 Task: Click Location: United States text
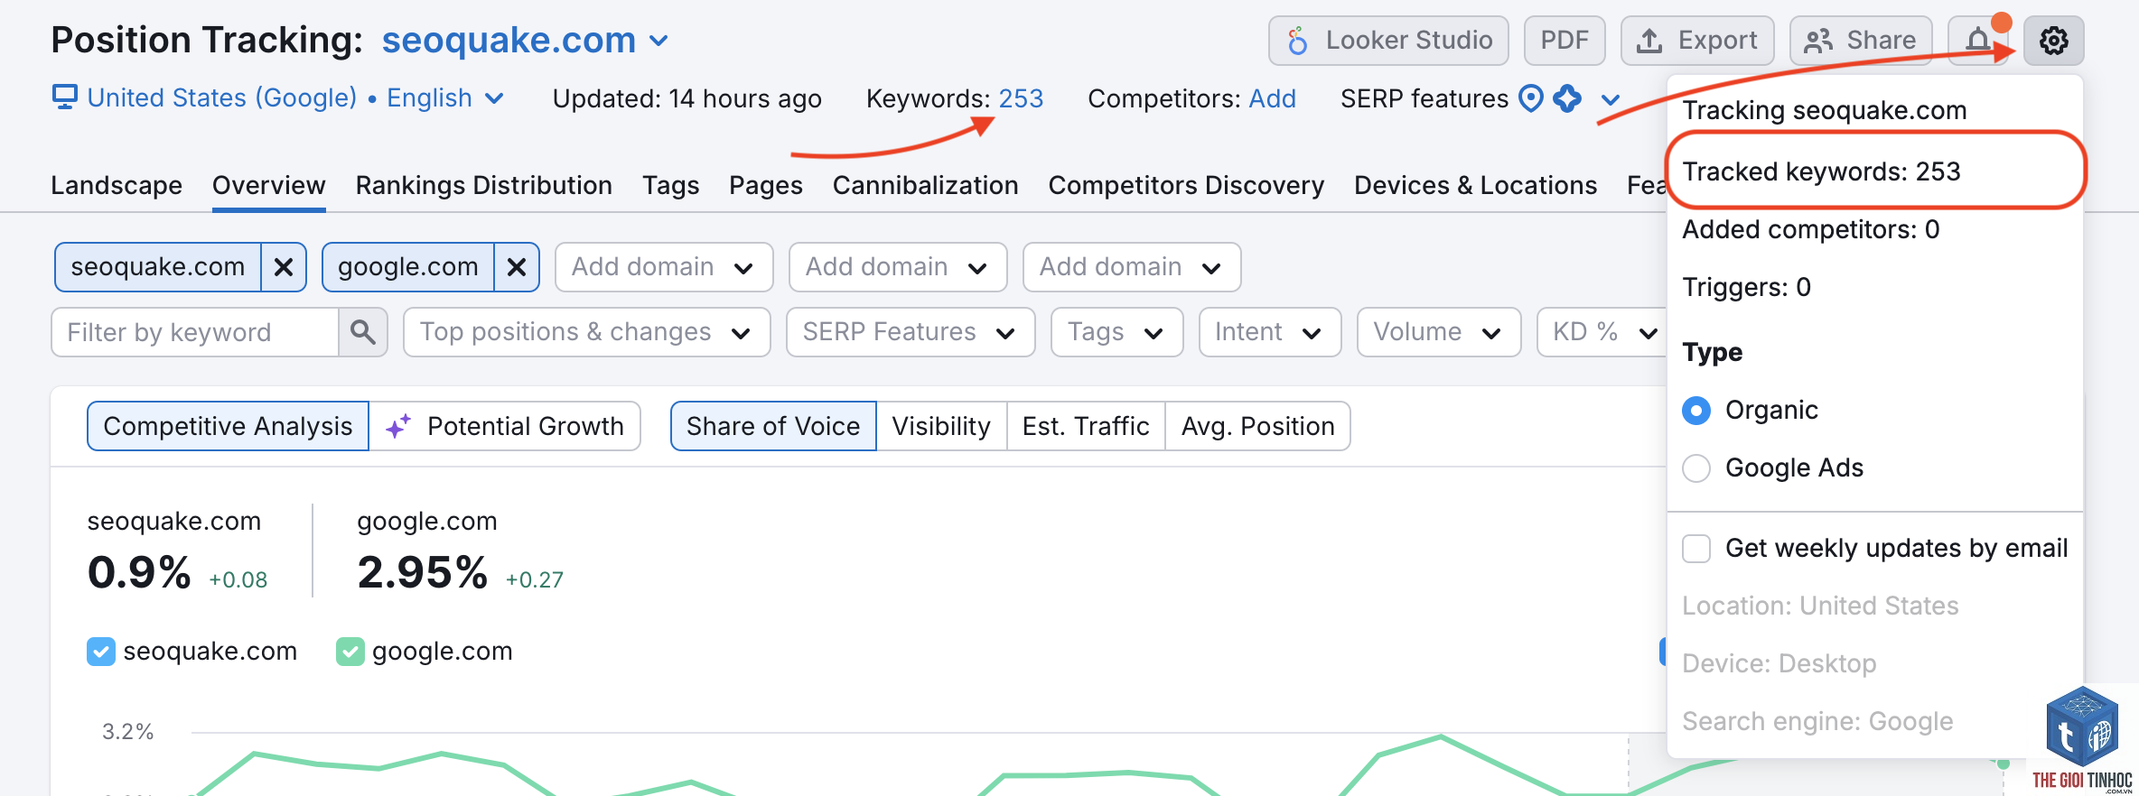pos(1820,606)
